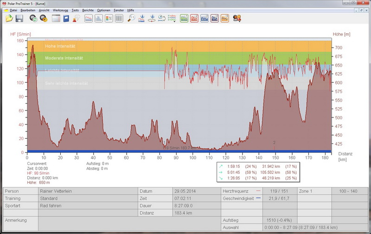Open the Berichte menu

(88, 10)
